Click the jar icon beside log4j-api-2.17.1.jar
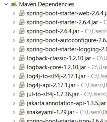The width and height of the screenshot is (107, 122). click(22, 85)
